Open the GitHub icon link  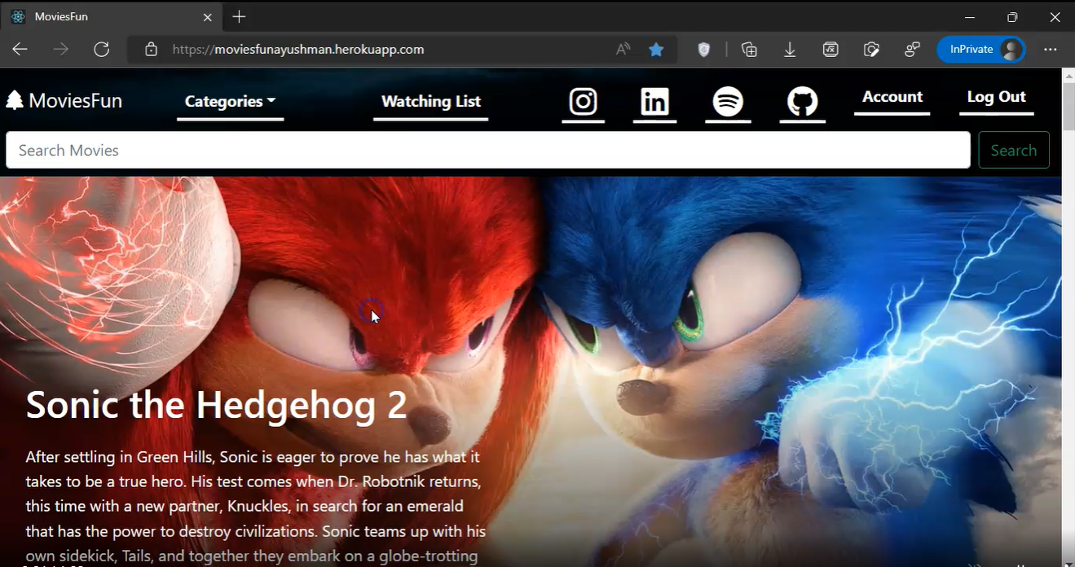pyautogui.click(x=802, y=103)
